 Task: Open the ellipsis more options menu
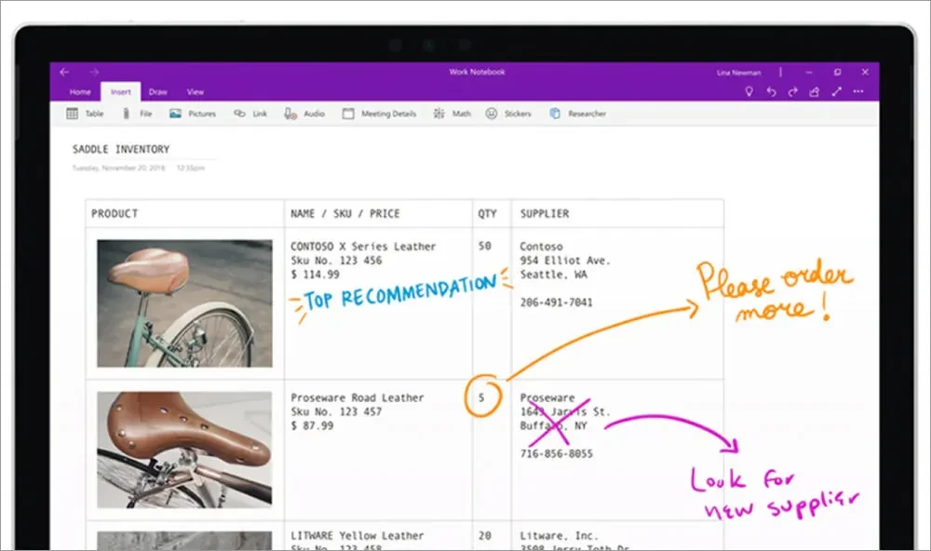click(857, 91)
